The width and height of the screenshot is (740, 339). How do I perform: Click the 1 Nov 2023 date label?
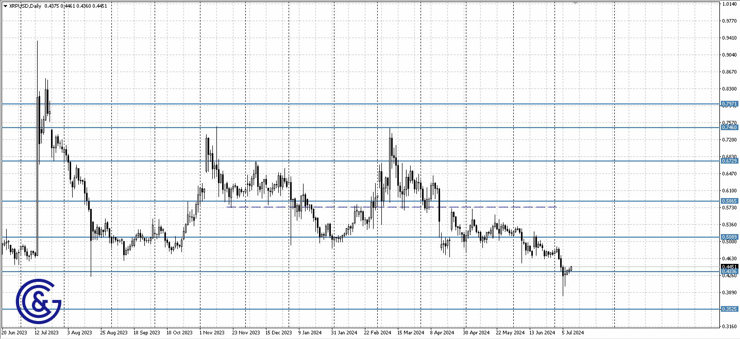(x=211, y=333)
